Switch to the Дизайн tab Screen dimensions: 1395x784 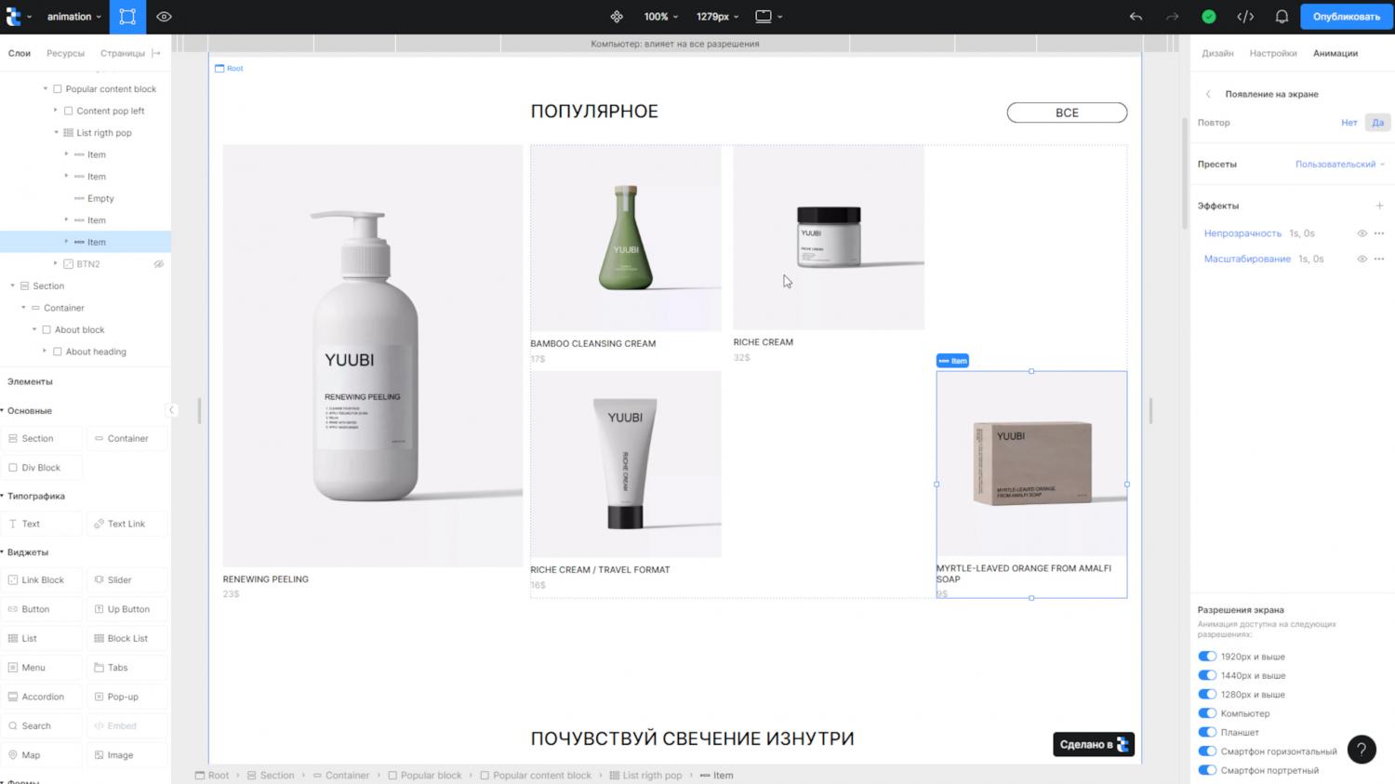click(x=1217, y=53)
